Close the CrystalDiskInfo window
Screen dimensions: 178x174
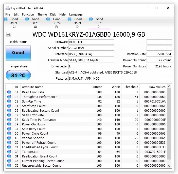point(168,8)
